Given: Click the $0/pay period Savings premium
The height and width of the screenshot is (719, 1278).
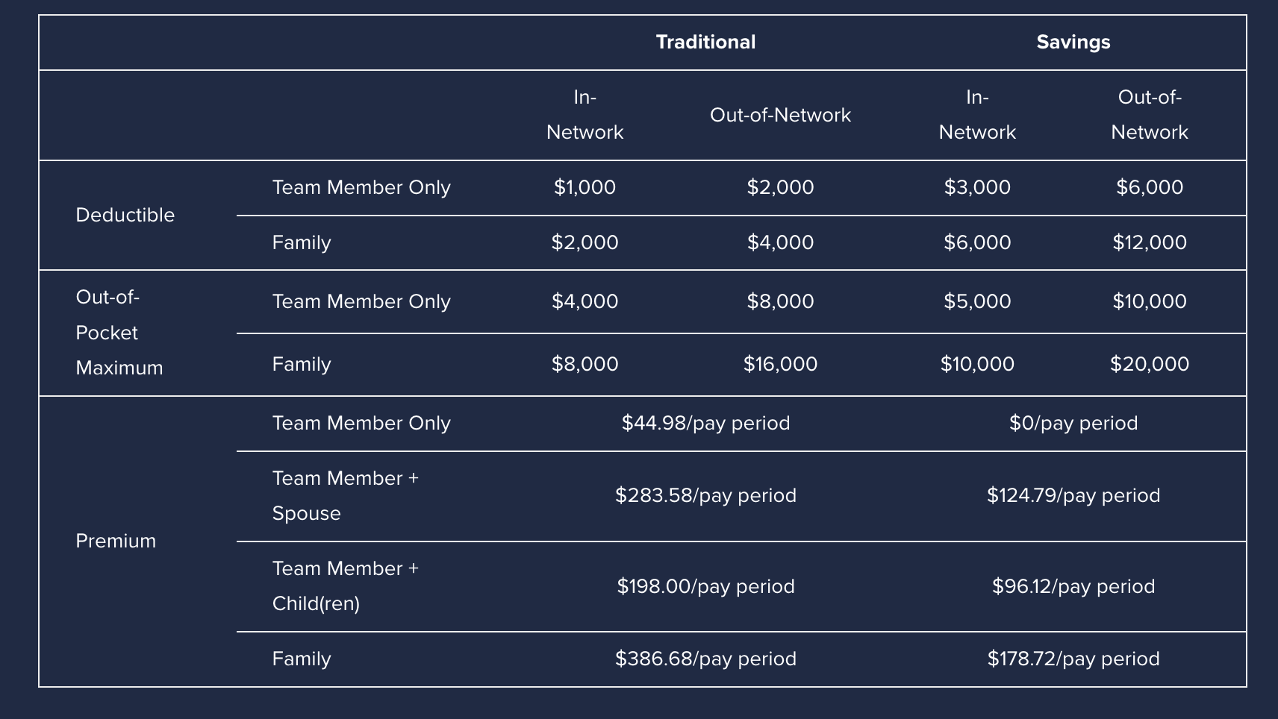Looking at the screenshot, I should coord(1073,424).
